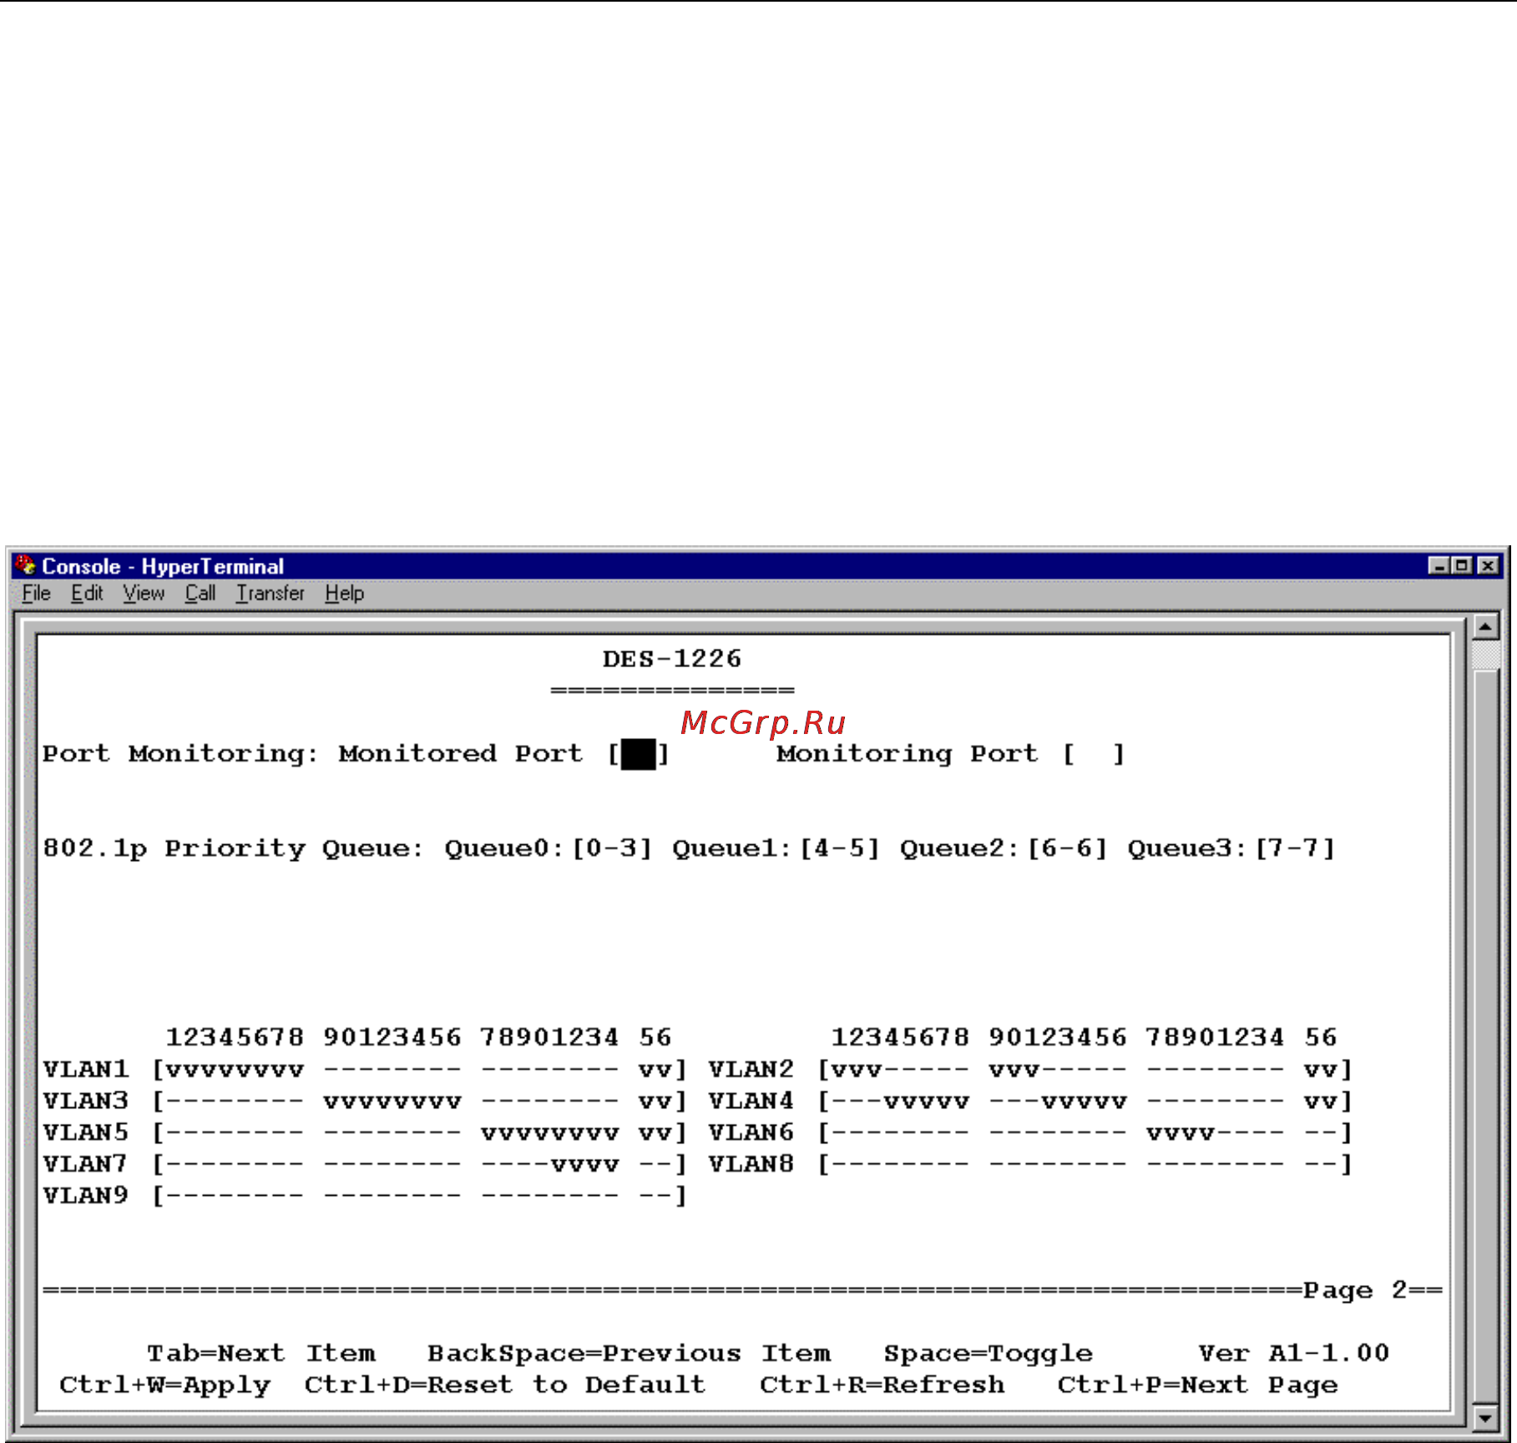
Task: Click the VLAN9 label
Action: [86, 1195]
